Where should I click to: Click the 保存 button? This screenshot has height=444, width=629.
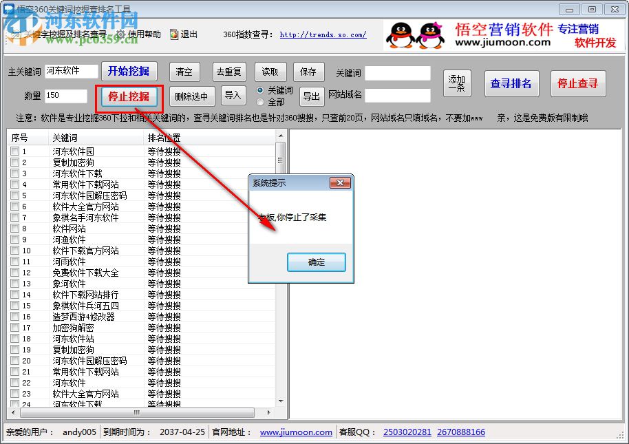point(308,72)
